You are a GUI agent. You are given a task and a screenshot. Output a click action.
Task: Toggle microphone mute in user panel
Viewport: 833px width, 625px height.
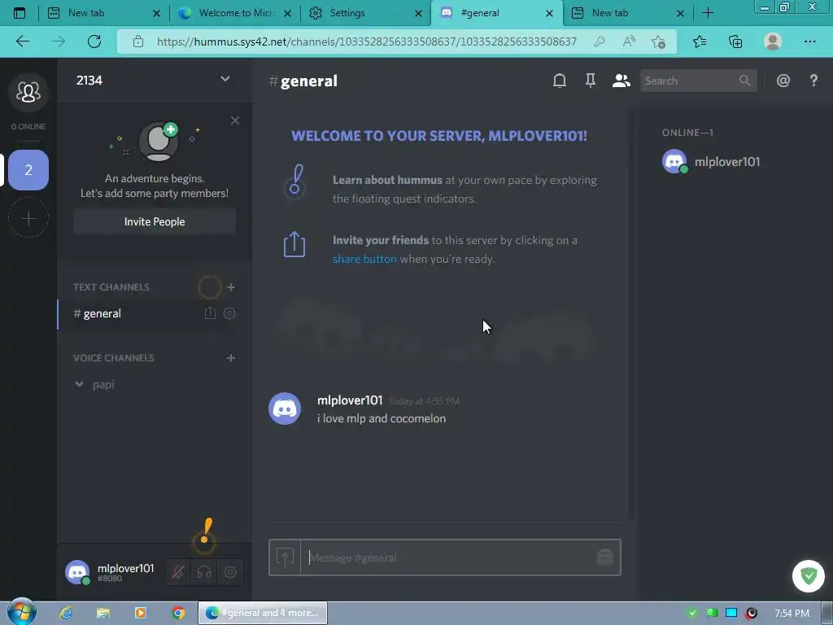(178, 572)
